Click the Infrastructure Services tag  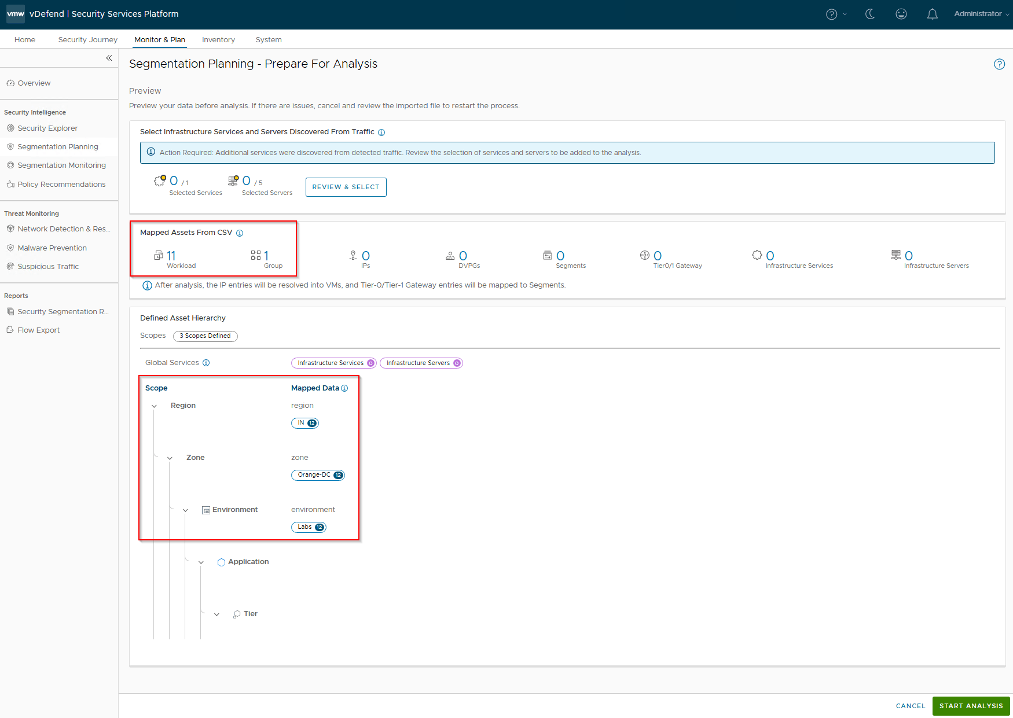[333, 363]
